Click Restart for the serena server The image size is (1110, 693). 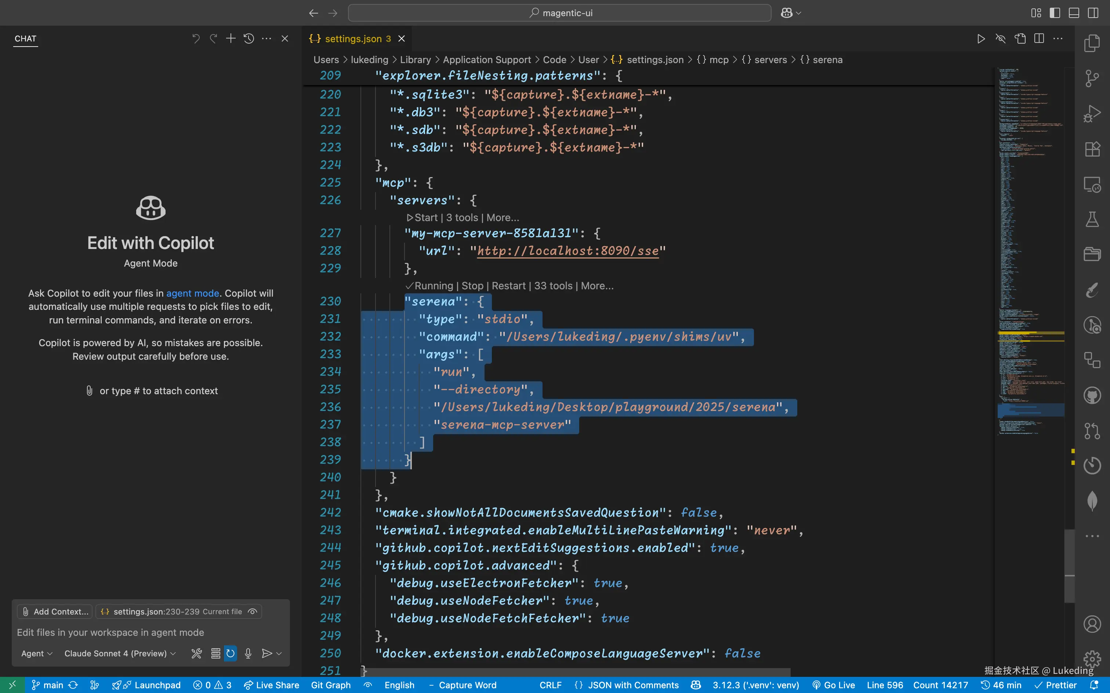[508, 286]
